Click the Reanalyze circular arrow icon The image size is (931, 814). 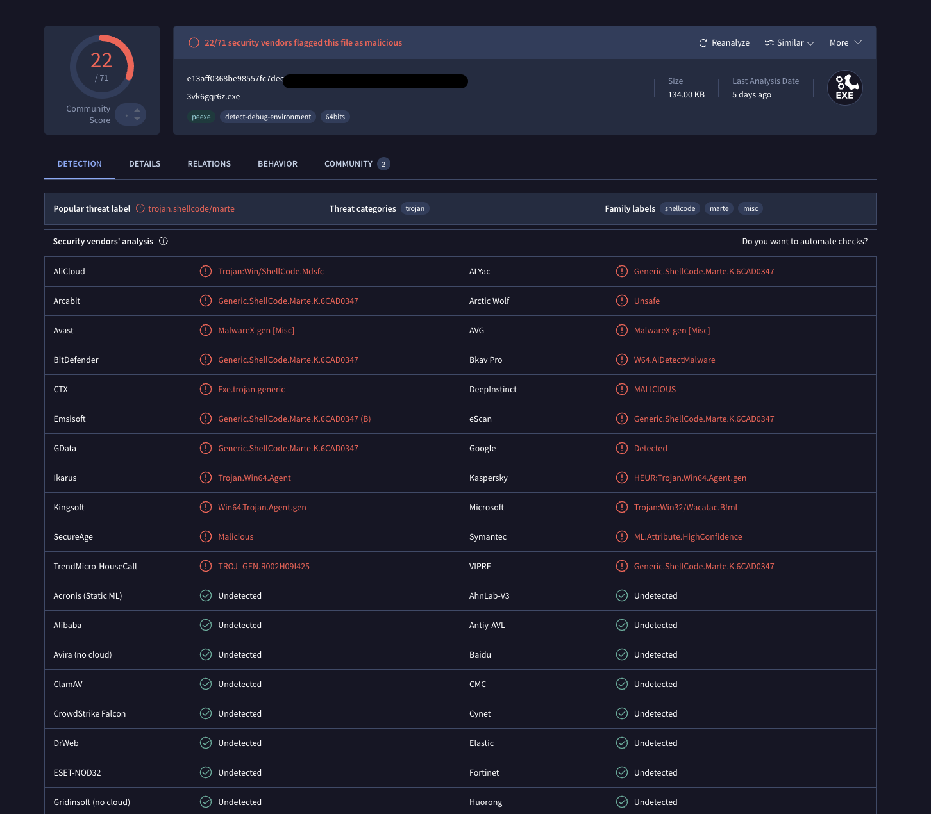click(703, 43)
